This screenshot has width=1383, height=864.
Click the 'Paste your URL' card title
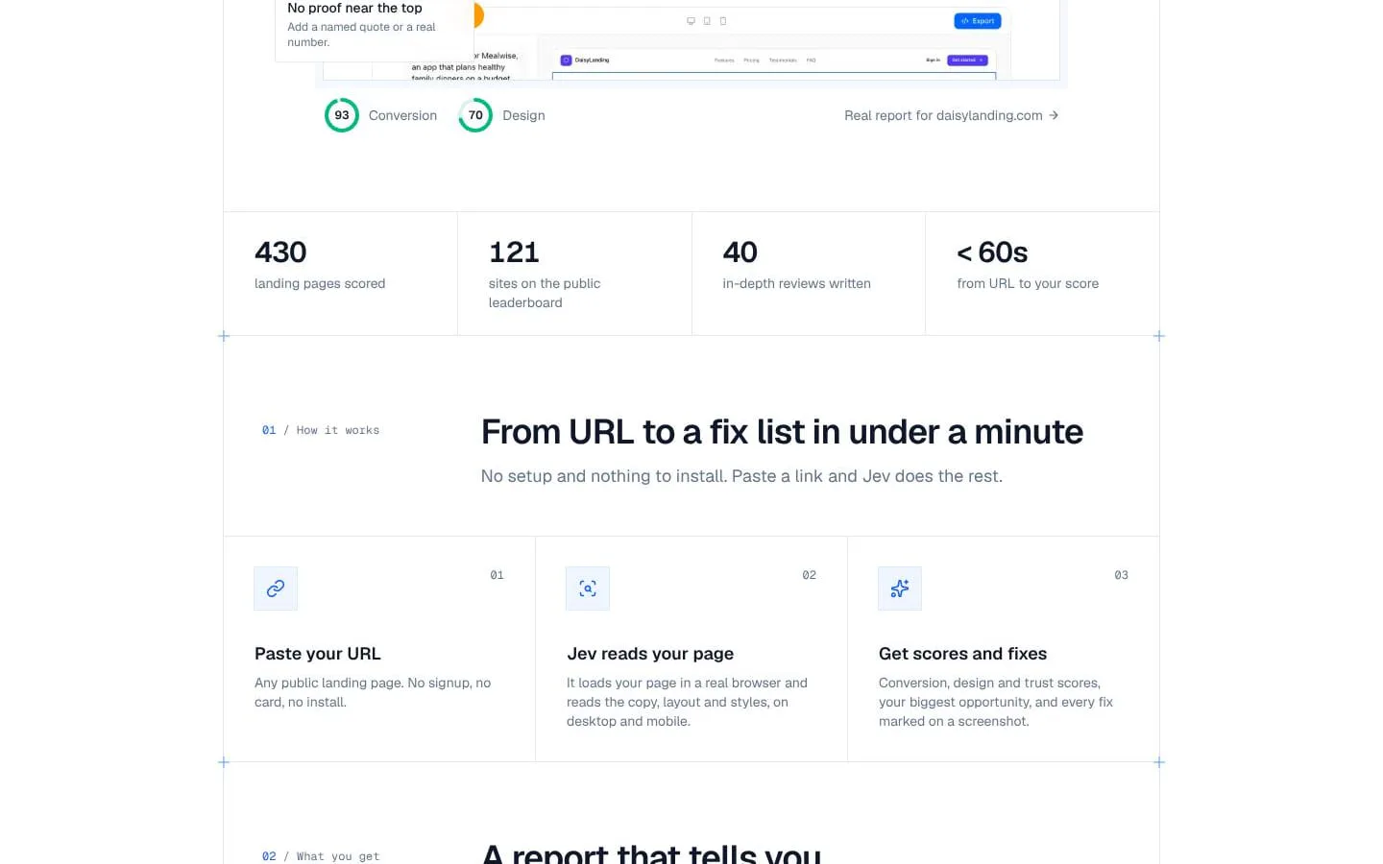coord(318,654)
